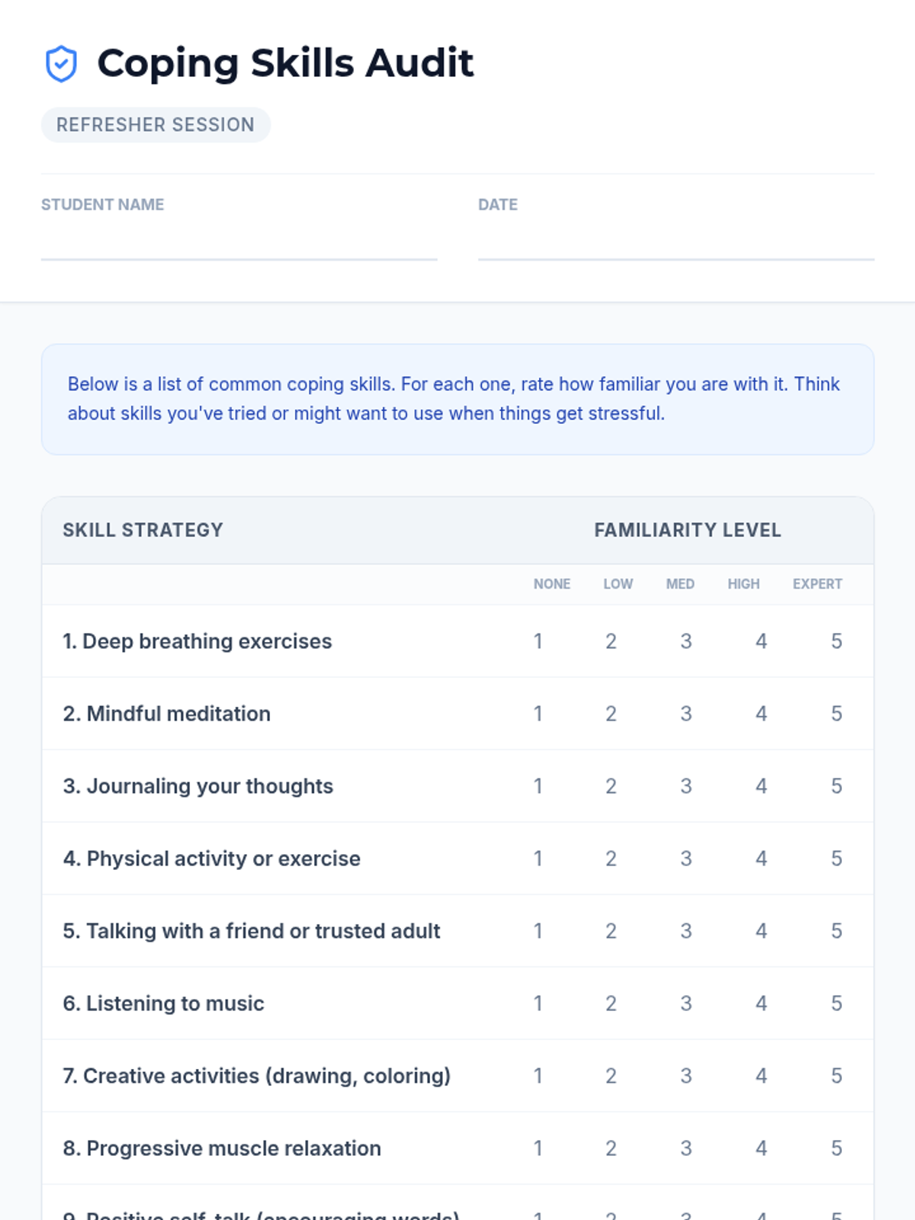Rate Mindful meditation as 2
Screen dimensions: 915x1220
click(611, 714)
